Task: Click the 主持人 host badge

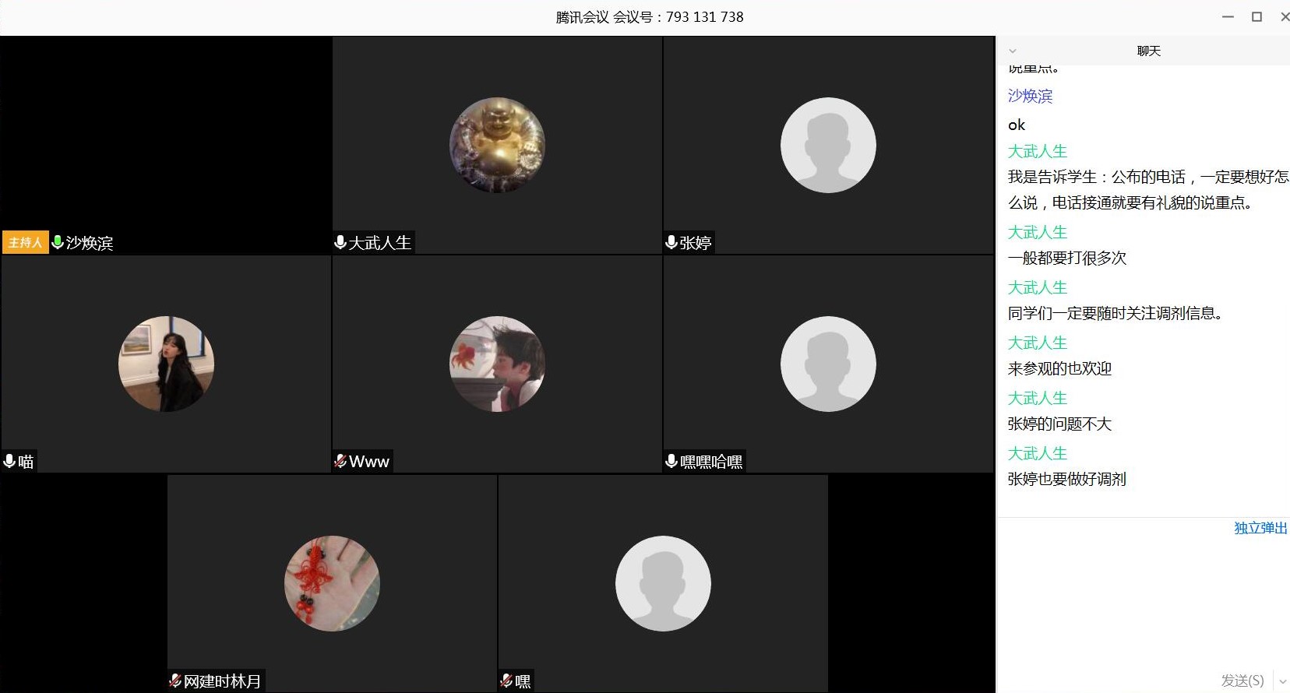Action: (25, 242)
